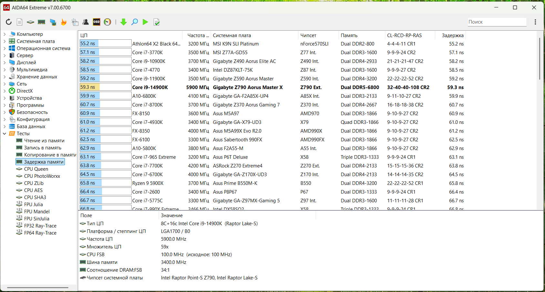This screenshot has height=292, width=545.
Task: Select База данных in the sidebar tree
Action: 31,126
